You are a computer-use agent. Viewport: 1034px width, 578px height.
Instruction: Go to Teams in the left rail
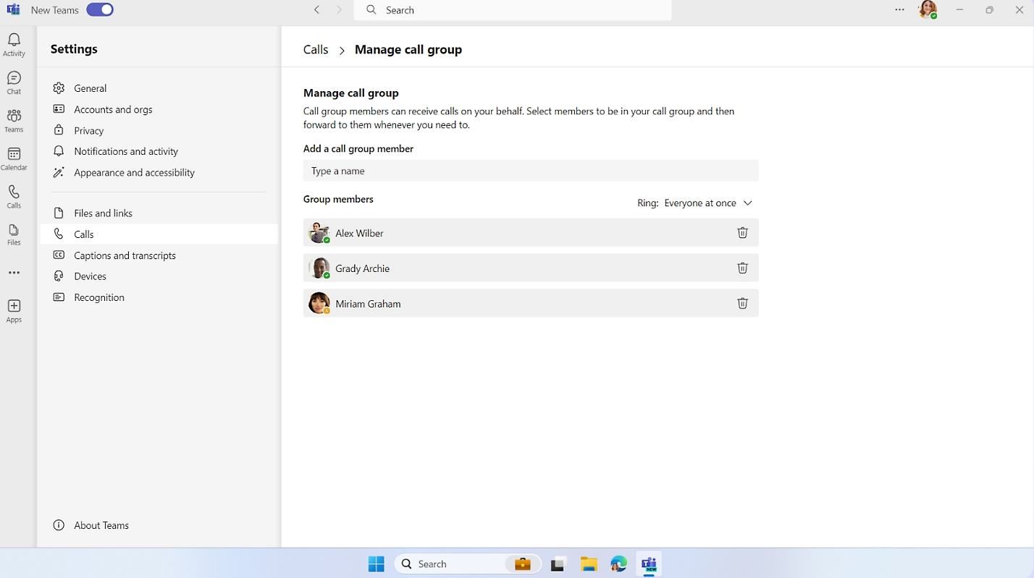[14, 121]
